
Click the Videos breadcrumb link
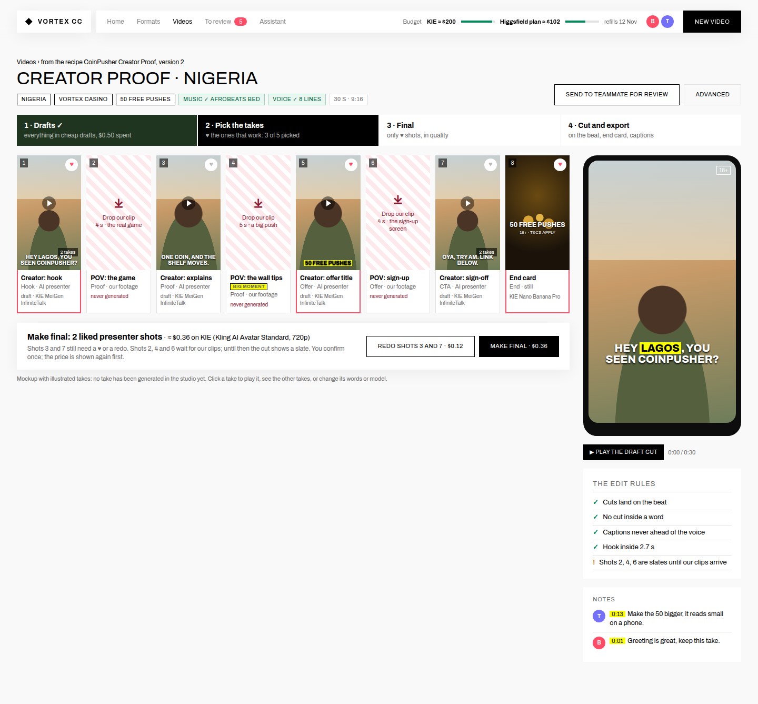point(26,62)
